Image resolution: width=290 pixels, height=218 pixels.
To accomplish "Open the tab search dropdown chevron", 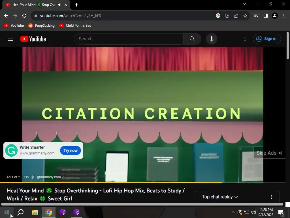I will pos(244,4).
